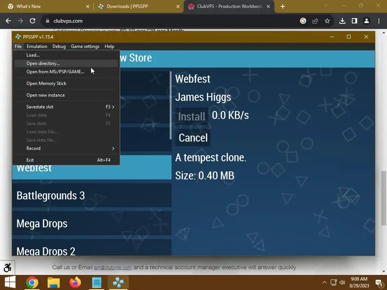
Task: Click the browser Forward arrow
Action: [20, 21]
